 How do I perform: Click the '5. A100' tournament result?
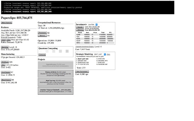pos(101,59)
